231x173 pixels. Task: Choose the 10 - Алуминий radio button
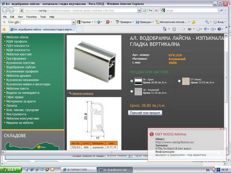tap(132, 91)
